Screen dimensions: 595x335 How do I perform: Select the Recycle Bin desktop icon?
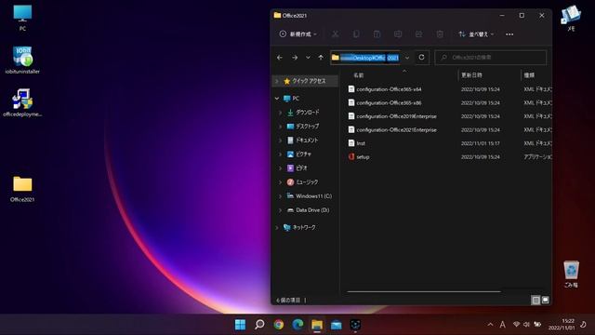[571, 274]
